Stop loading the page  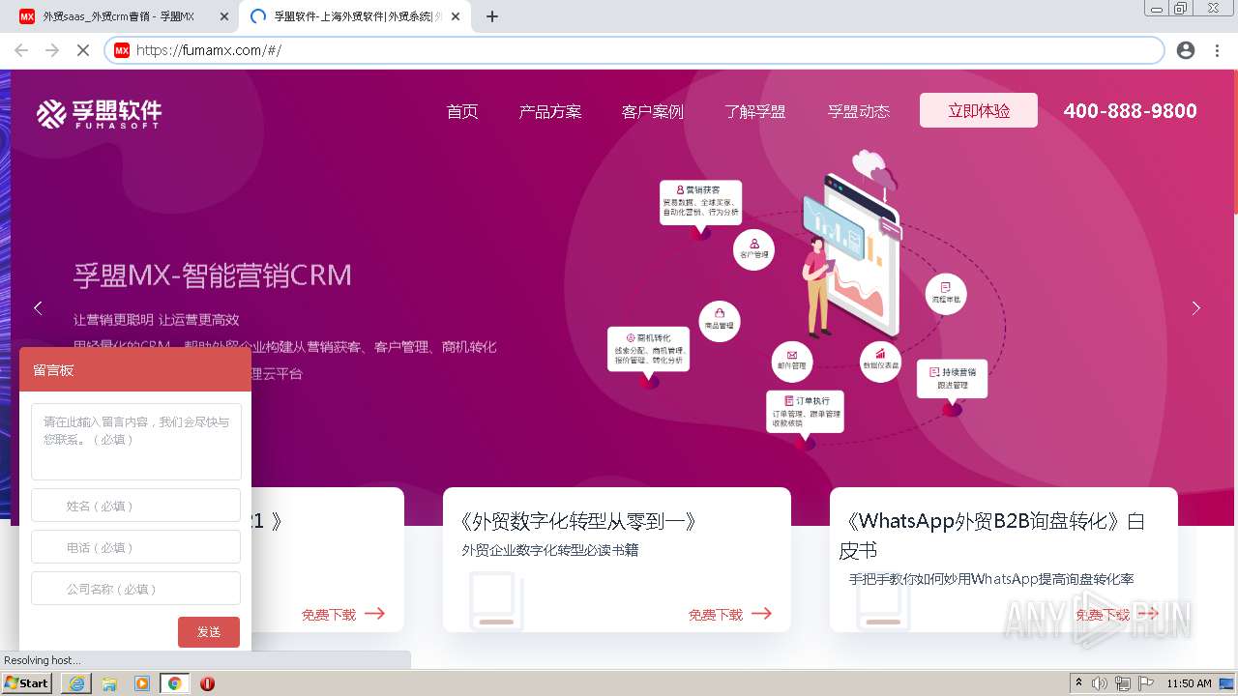[x=83, y=50]
